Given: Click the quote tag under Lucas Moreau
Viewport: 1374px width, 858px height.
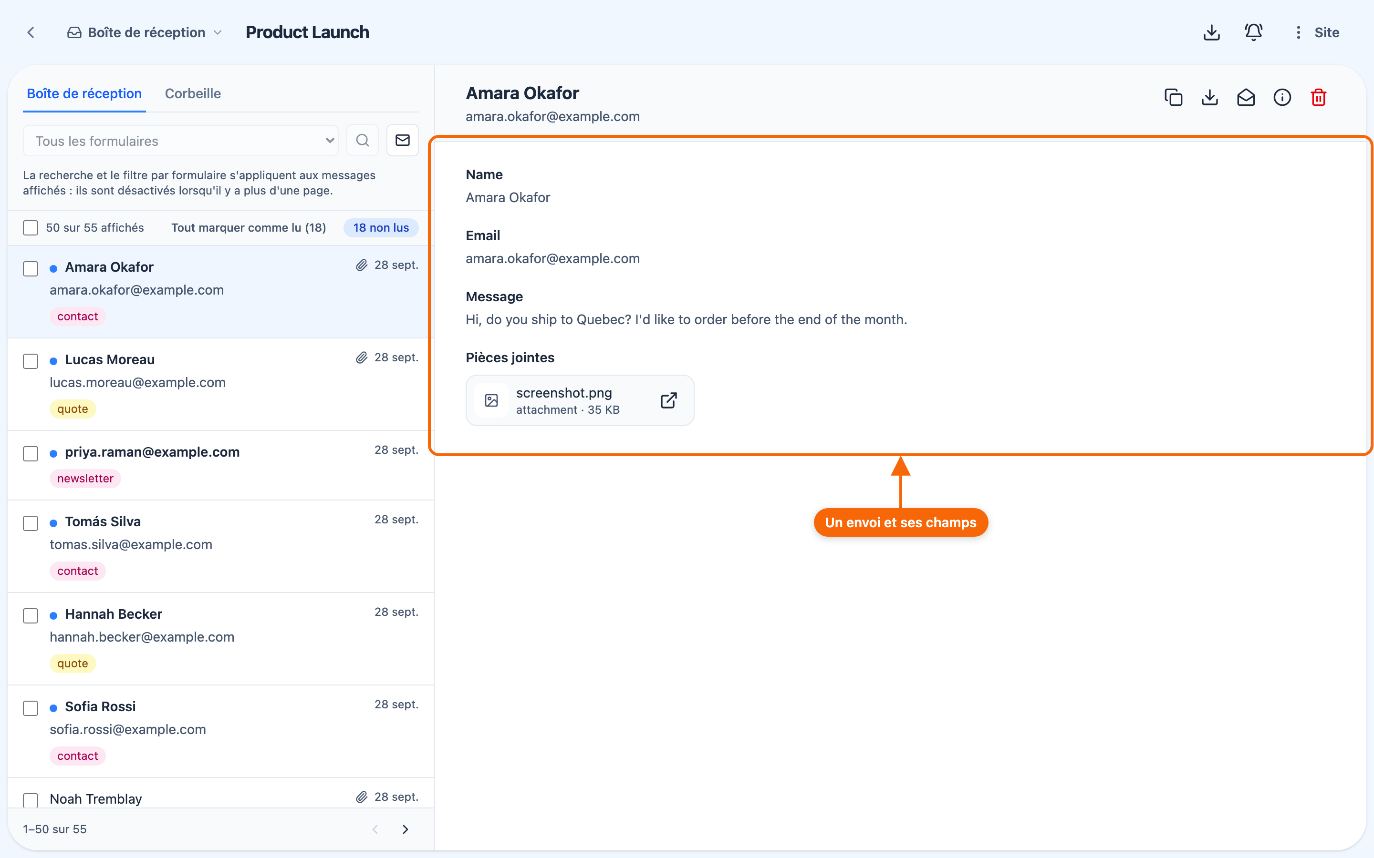Looking at the screenshot, I should [x=73, y=409].
